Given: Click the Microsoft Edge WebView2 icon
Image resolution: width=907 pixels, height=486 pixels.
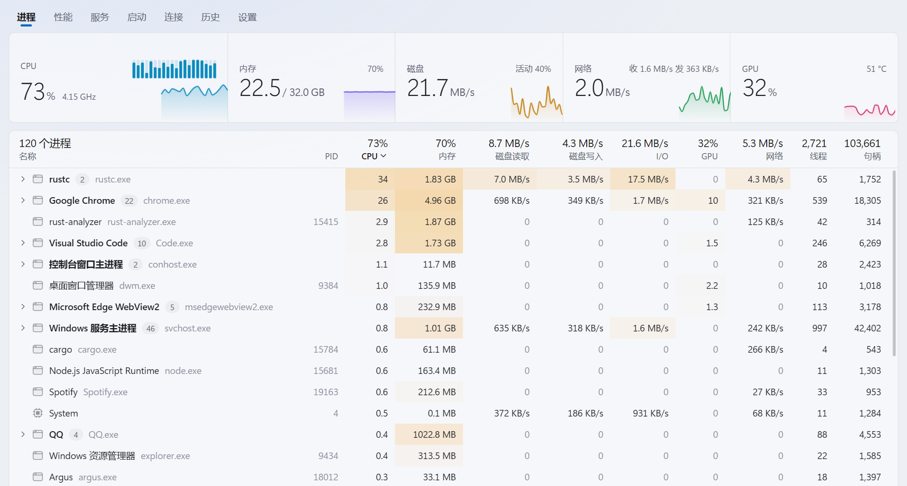Looking at the screenshot, I should coord(38,307).
